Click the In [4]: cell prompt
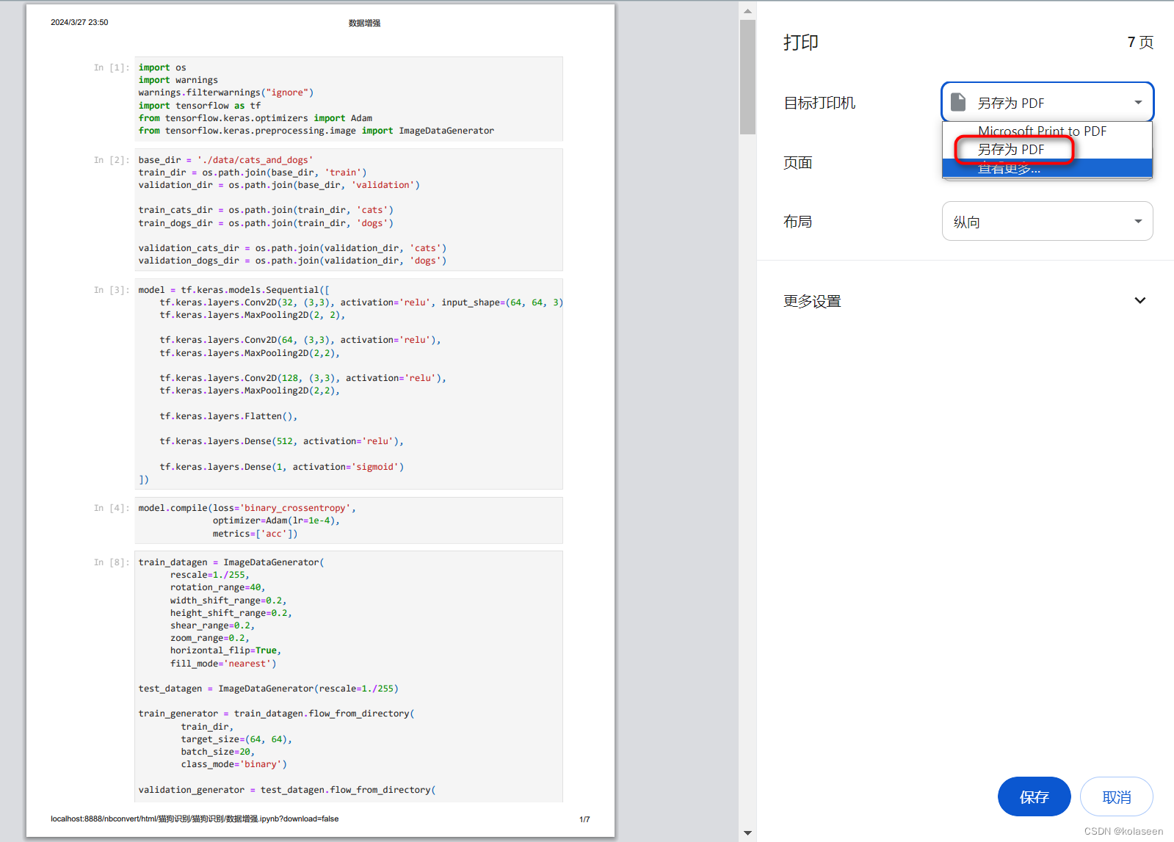Viewport: 1174px width, 842px height. (x=112, y=508)
